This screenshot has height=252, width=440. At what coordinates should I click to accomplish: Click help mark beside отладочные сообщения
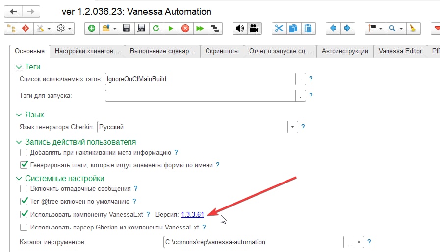(x=136, y=188)
